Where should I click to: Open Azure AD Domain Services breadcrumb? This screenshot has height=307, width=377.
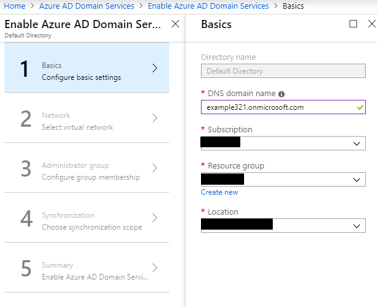click(x=87, y=6)
